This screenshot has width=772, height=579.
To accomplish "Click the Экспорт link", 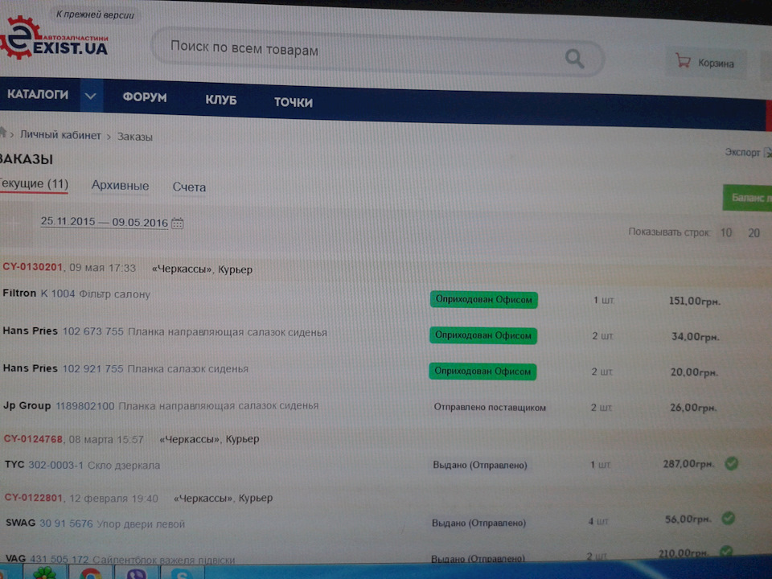I will (x=742, y=152).
